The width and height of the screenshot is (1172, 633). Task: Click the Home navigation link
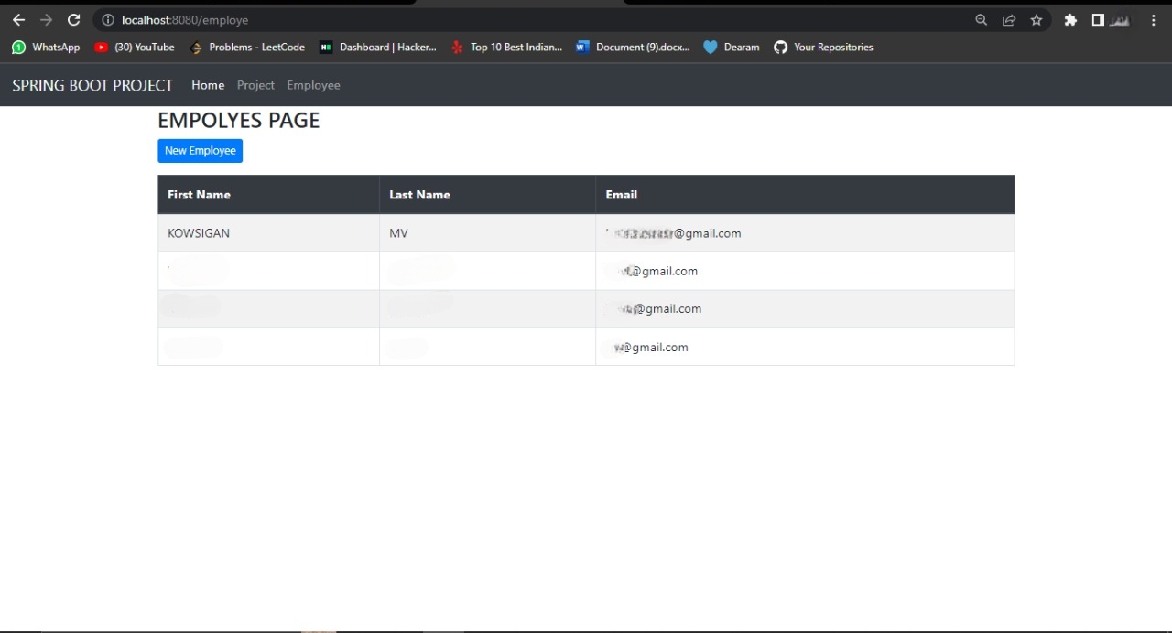pos(208,85)
